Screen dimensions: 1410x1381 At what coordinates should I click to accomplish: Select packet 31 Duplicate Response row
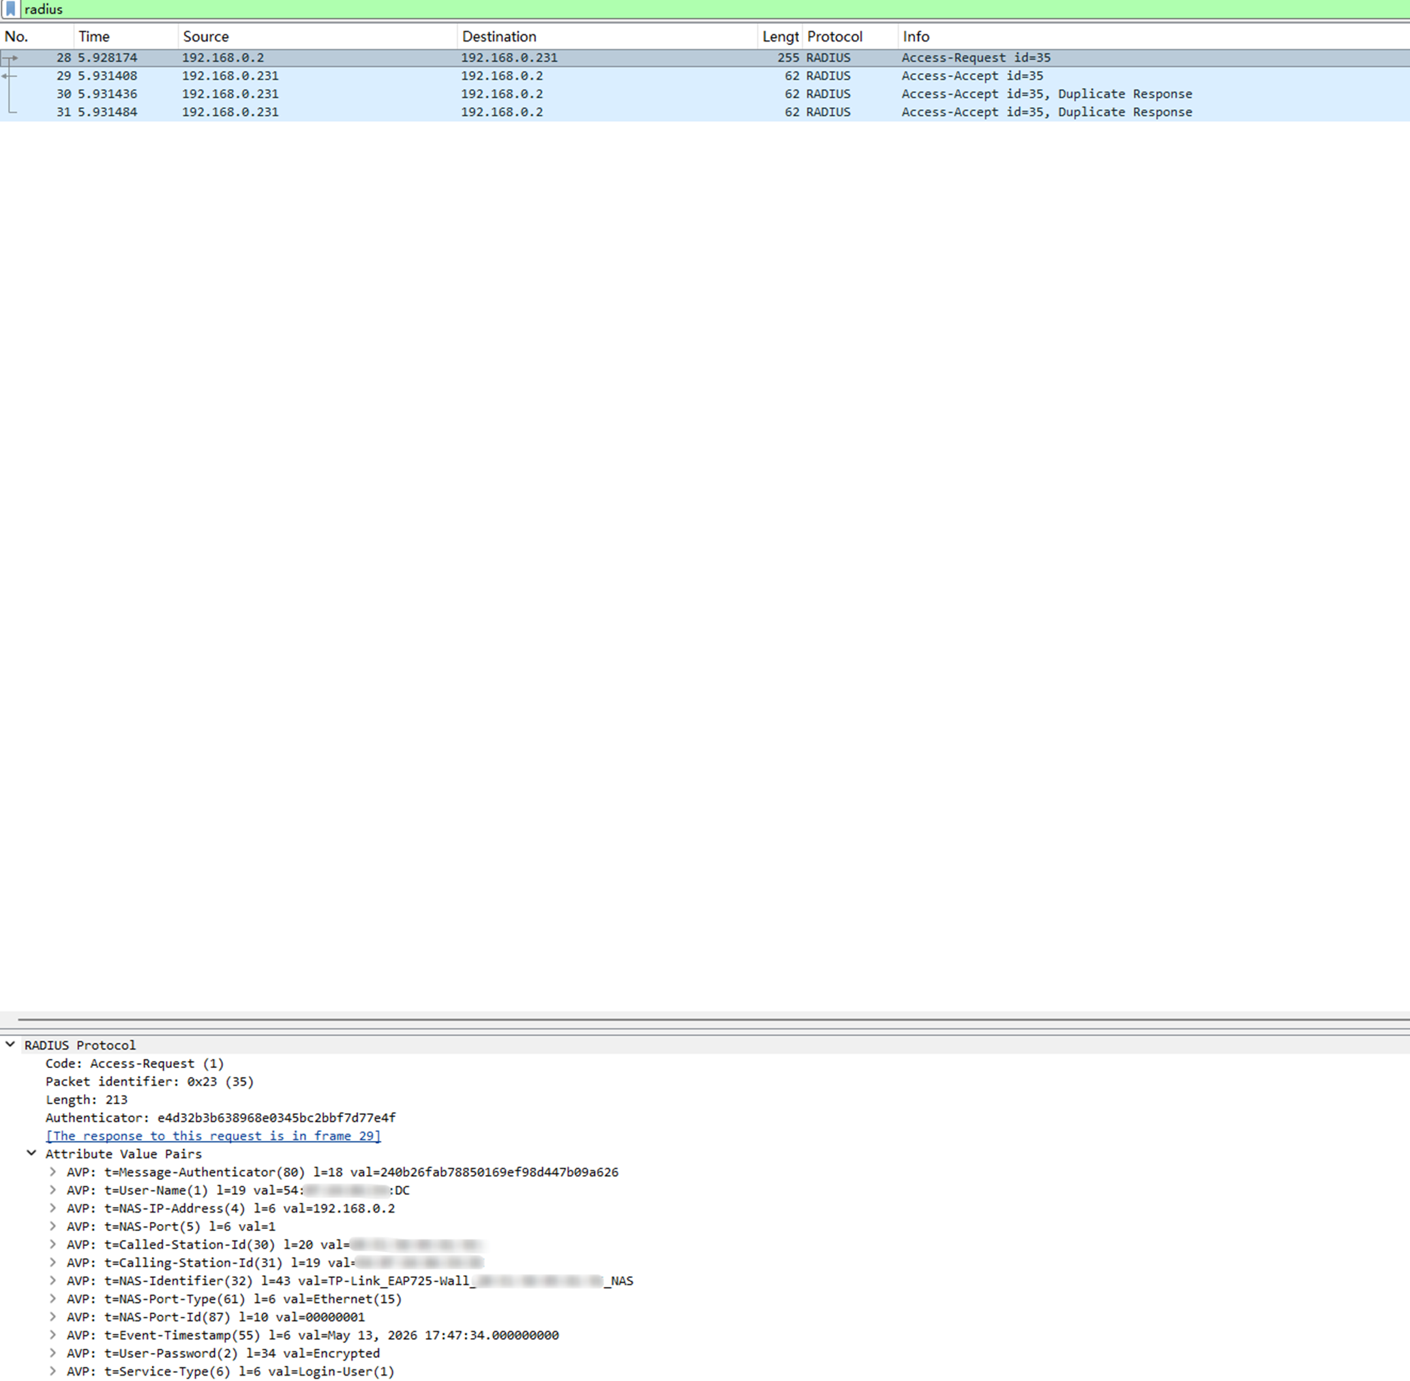[705, 113]
